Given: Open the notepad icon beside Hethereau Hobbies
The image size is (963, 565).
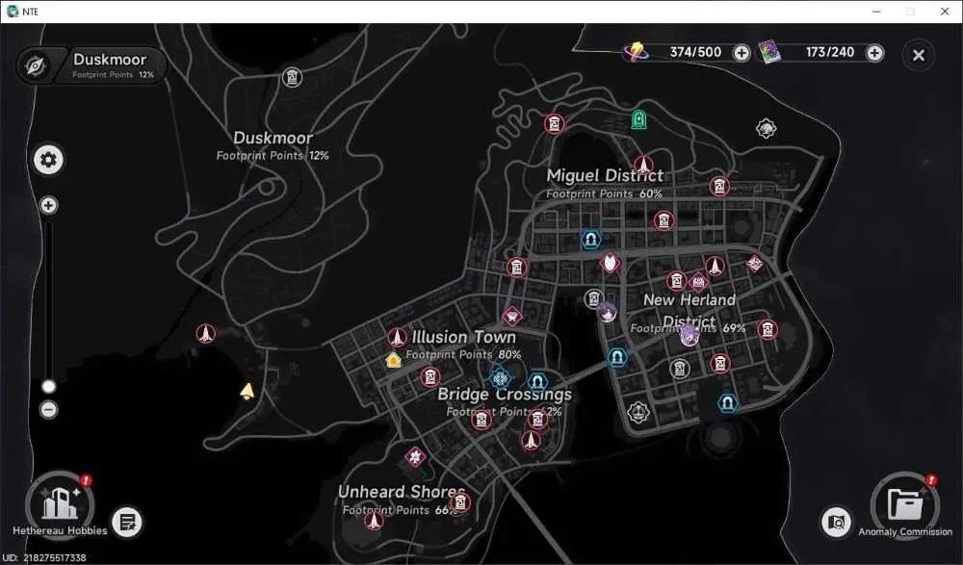Looking at the screenshot, I should [127, 523].
